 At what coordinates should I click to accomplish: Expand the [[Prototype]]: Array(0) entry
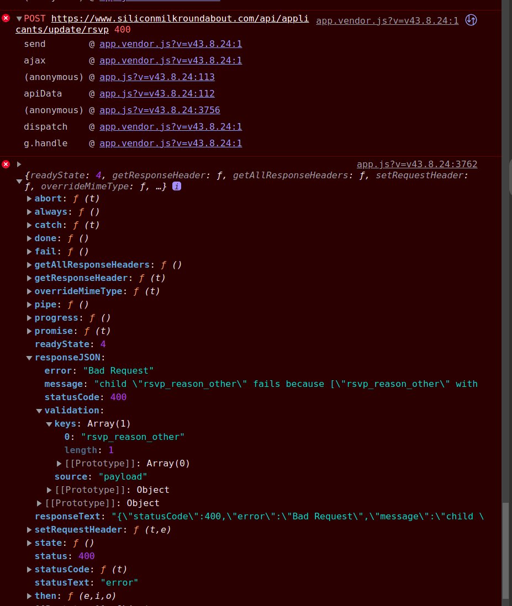[59, 464]
